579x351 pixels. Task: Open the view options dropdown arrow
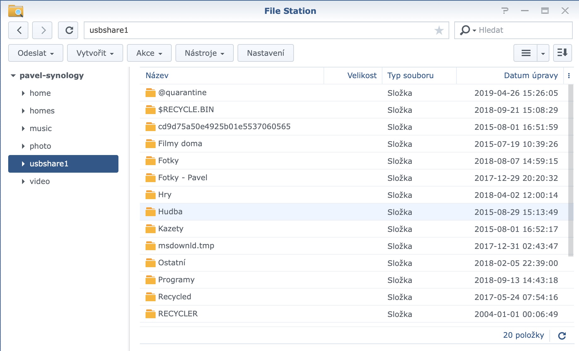tap(543, 53)
